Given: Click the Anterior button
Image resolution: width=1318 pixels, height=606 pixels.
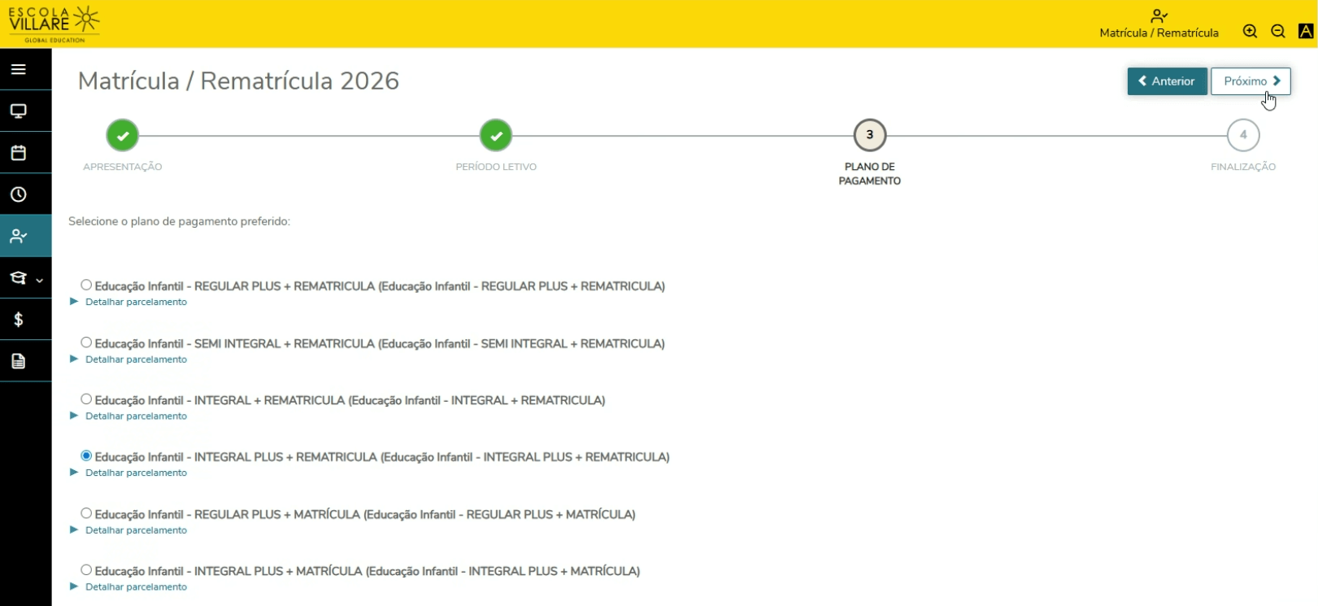Looking at the screenshot, I should (1167, 81).
